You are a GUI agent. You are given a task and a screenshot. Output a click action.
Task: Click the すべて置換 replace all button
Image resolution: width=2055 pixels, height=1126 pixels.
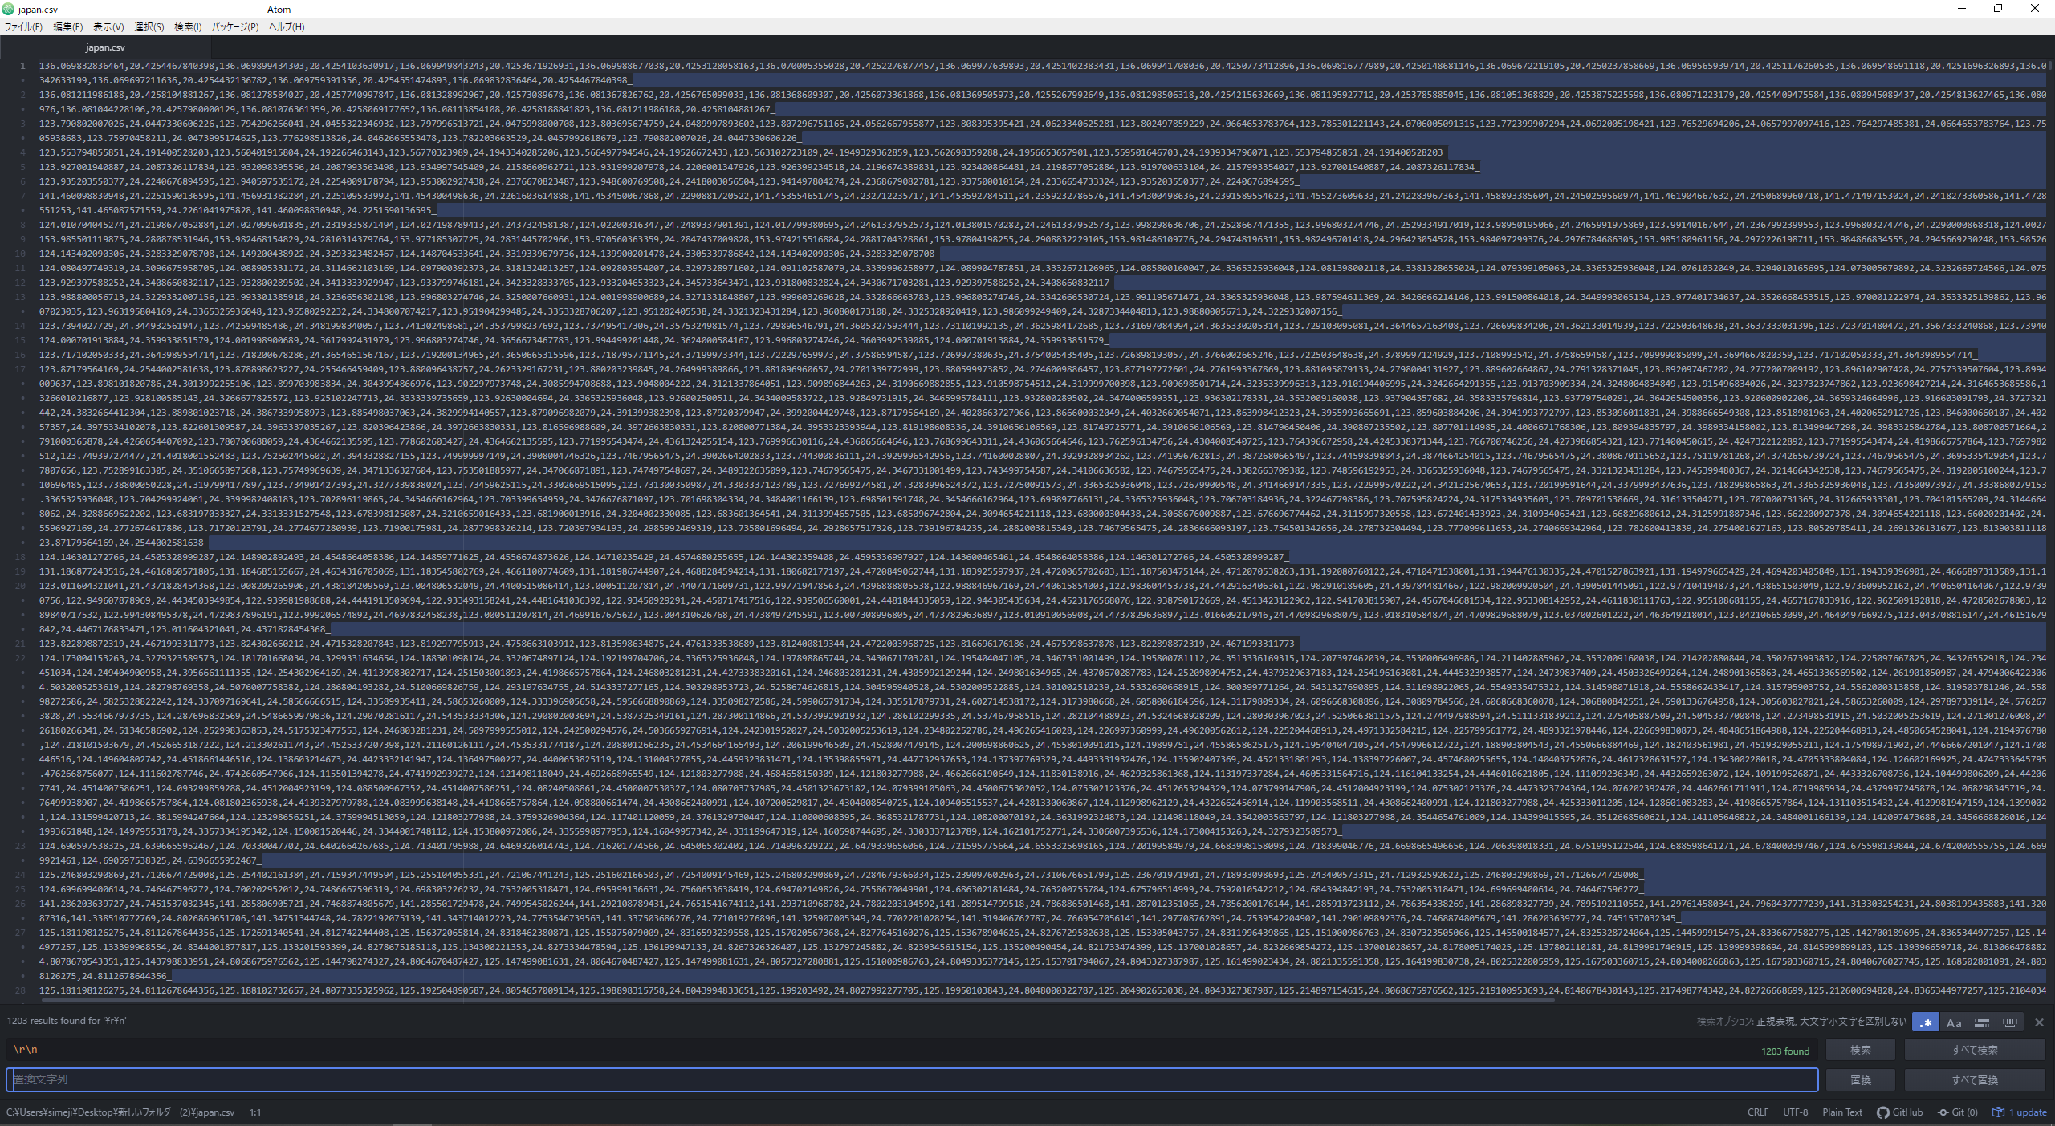point(1974,1080)
